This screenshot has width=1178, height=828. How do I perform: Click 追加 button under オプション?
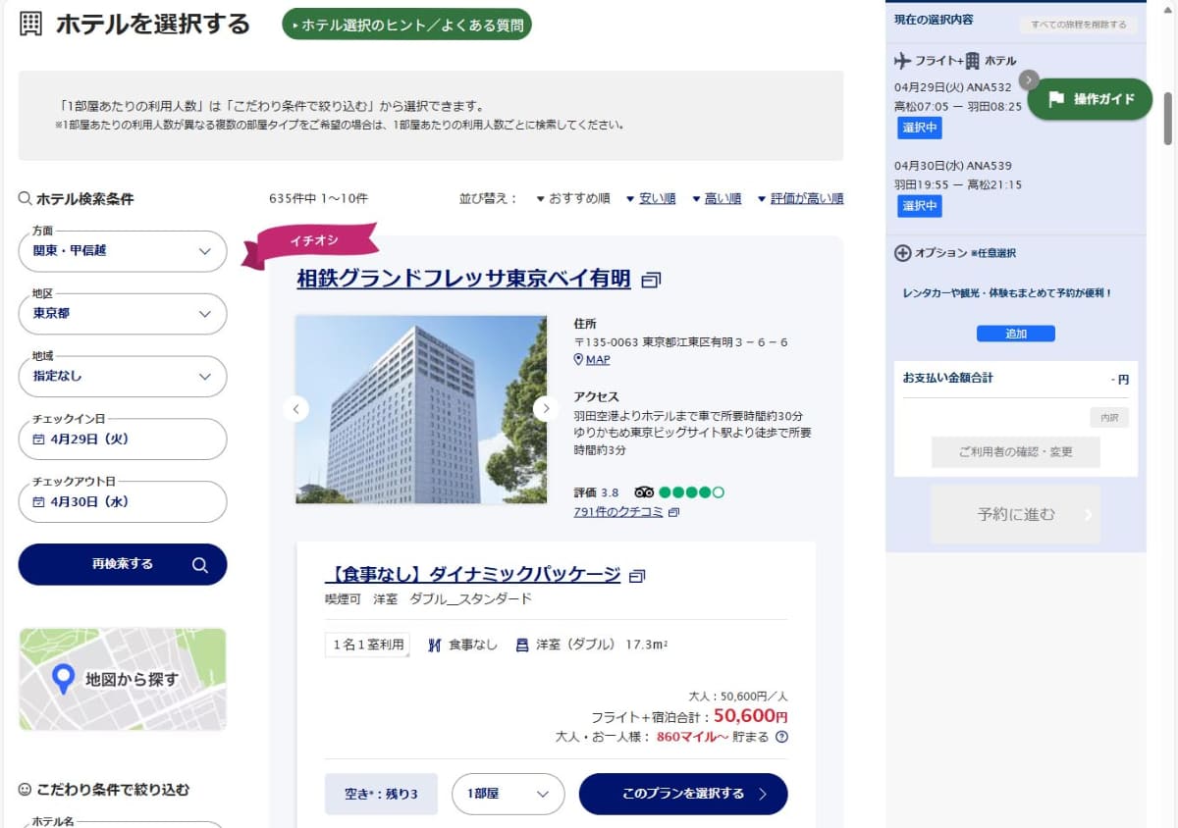1016,334
